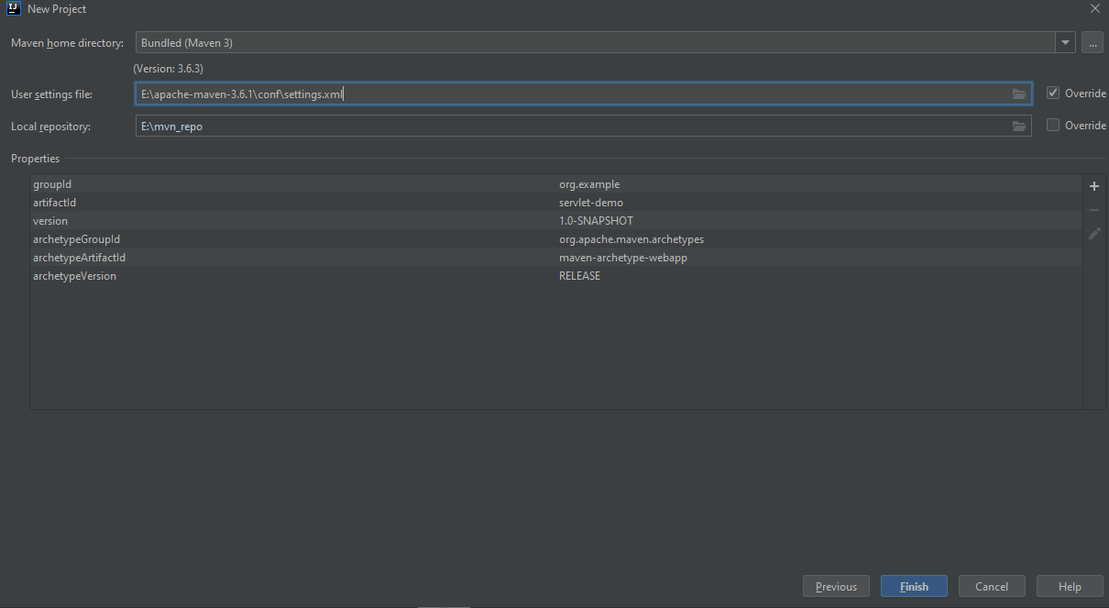Select the archetypeVersion property row
1109x608 pixels.
556,276
